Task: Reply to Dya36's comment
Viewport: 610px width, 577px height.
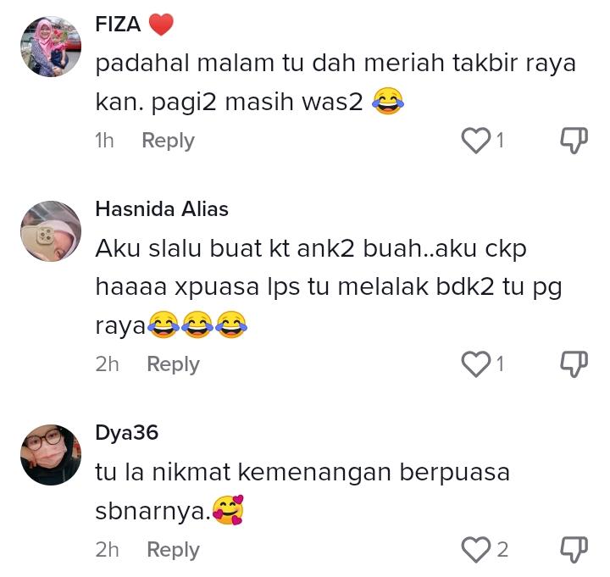Action: point(173,550)
